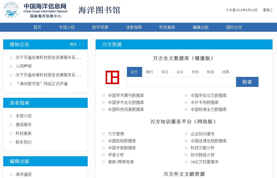Click inside the Wanfang search input field
277x178 pixels.
pos(180,82)
